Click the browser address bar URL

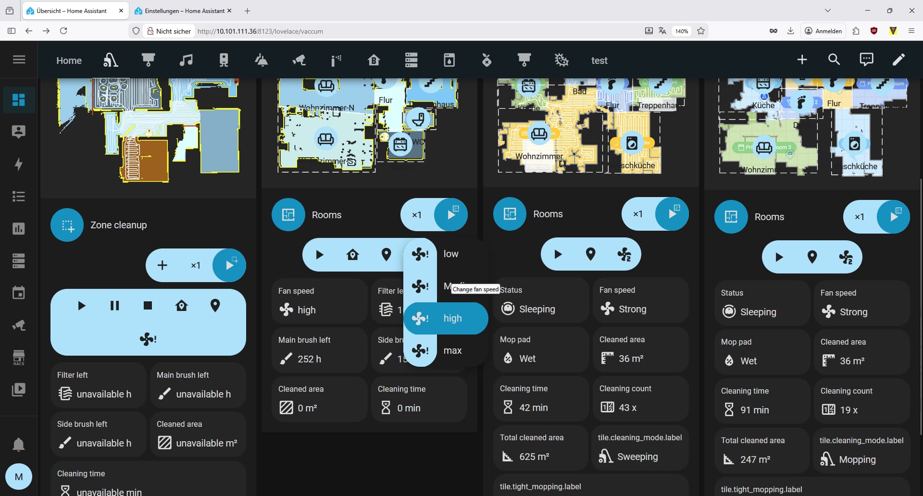click(x=260, y=31)
